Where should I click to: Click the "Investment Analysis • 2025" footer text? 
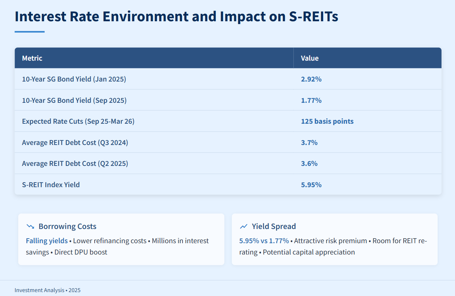(47, 290)
